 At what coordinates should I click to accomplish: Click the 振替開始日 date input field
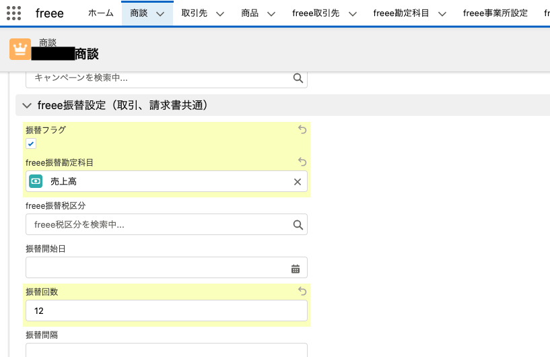tap(166, 267)
